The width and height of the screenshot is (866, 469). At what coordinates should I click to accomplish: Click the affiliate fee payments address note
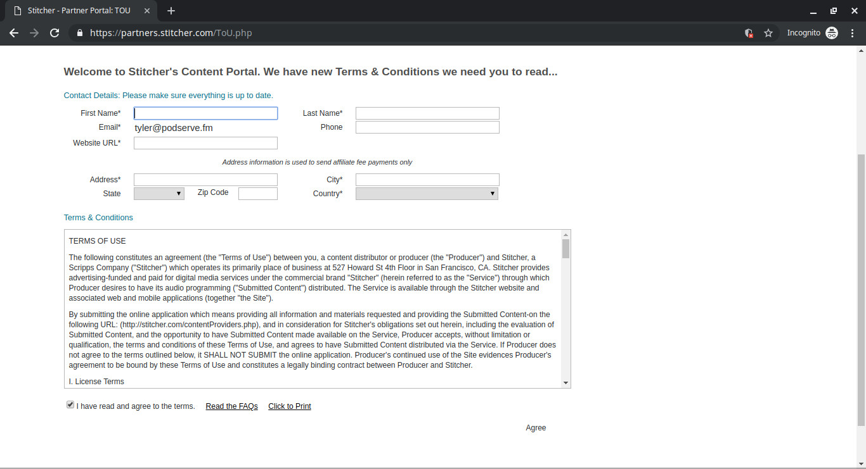[x=317, y=163]
